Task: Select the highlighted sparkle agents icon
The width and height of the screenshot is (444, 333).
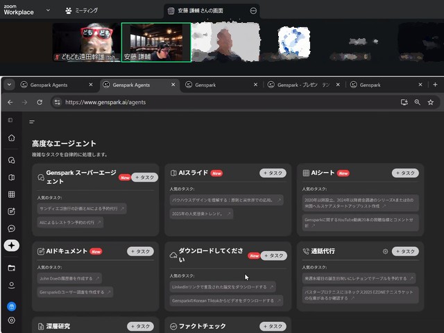Action: tap(11, 245)
